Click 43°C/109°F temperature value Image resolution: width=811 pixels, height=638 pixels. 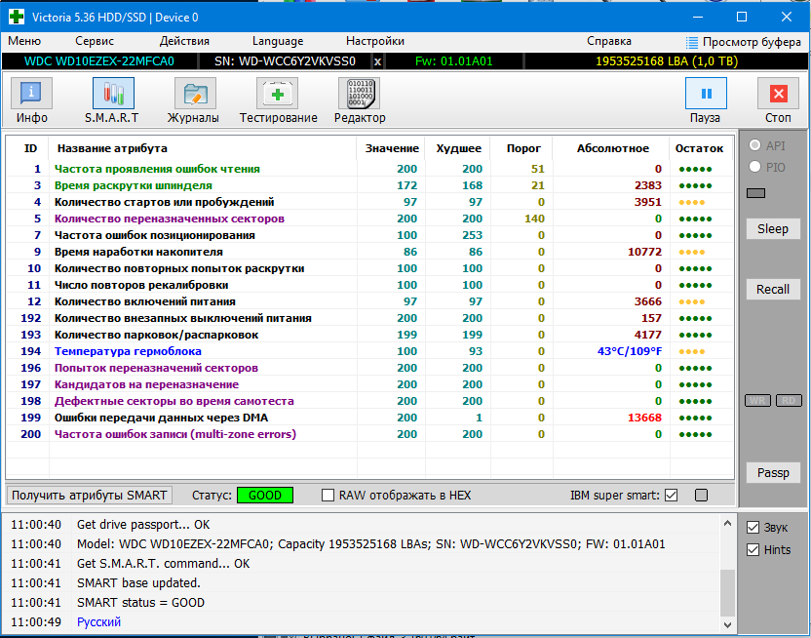[630, 351]
